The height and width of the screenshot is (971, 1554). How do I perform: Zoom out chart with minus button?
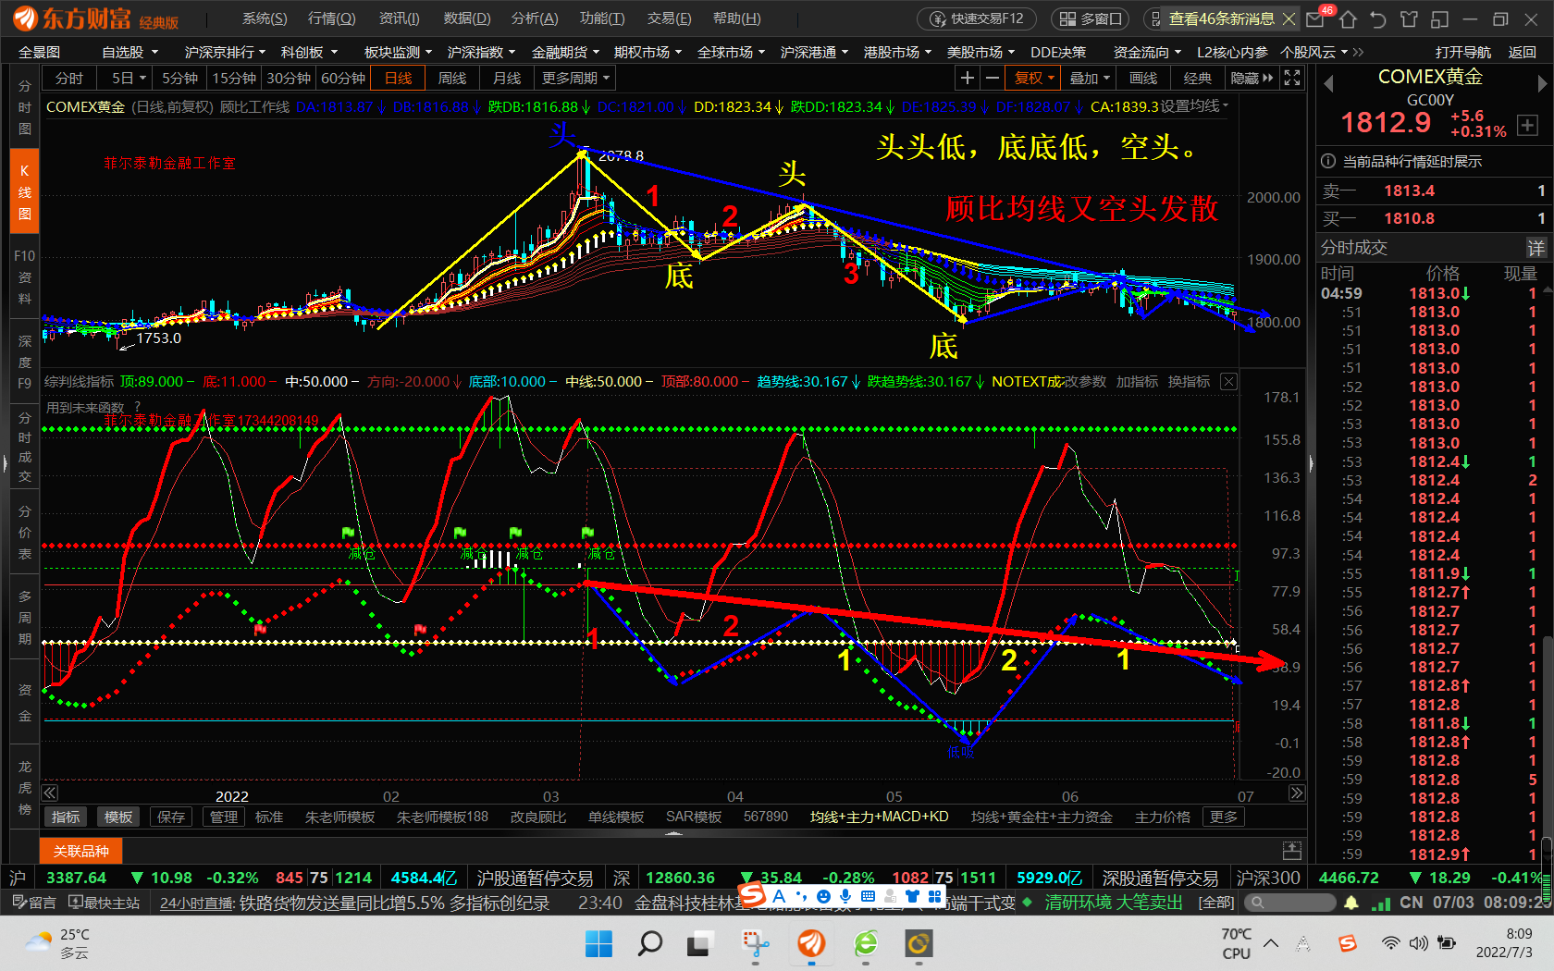coord(992,79)
